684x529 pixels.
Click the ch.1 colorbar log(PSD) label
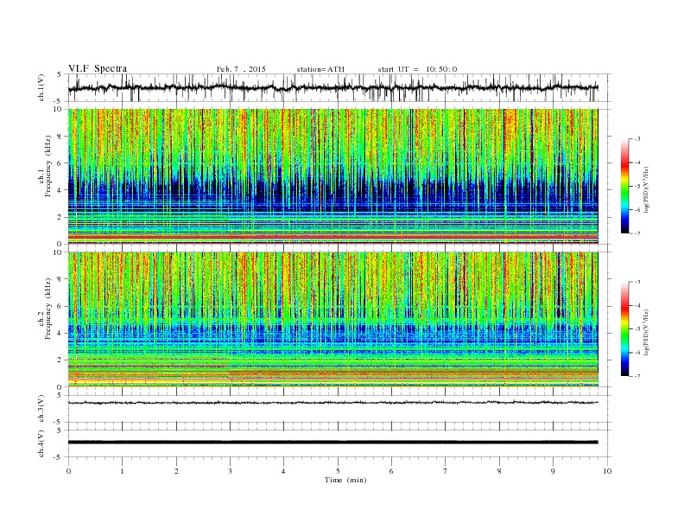point(647,188)
